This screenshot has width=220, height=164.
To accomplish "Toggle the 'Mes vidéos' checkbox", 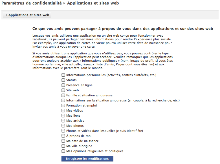I will [x=63, y=110].
